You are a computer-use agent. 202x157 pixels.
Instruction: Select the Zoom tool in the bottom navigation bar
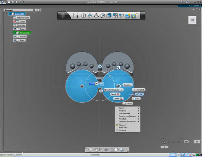click(100, 150)
